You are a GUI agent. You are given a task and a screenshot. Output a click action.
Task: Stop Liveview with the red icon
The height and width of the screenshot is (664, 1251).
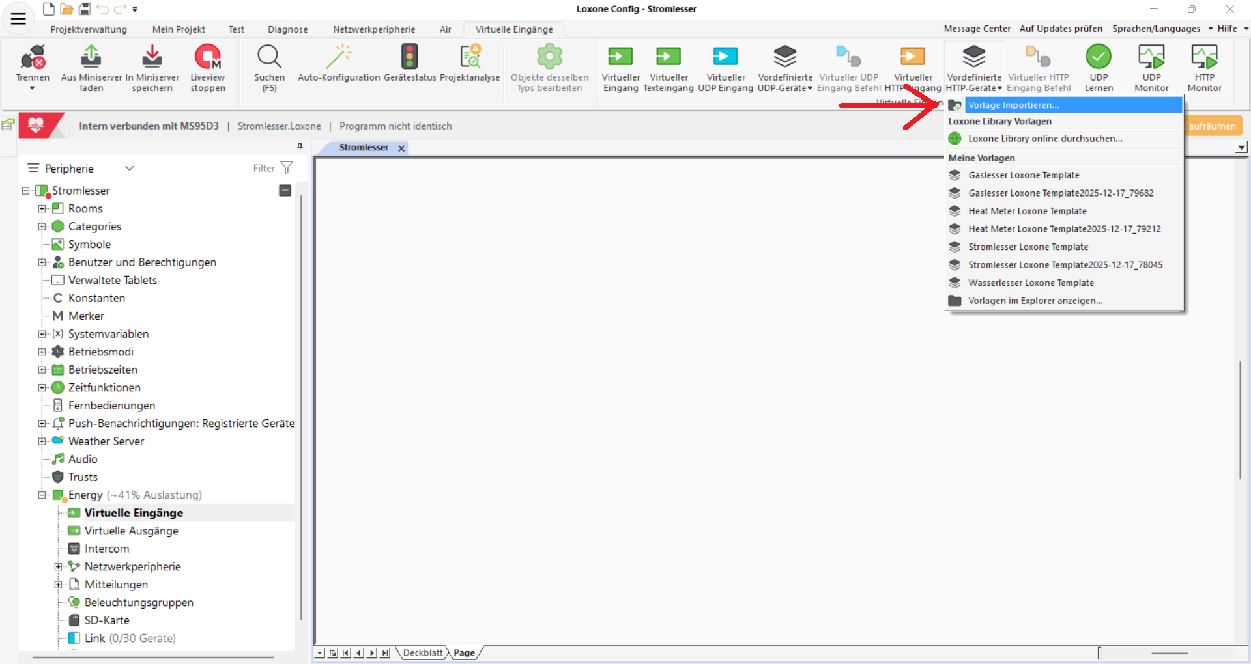tap(208, 57)
